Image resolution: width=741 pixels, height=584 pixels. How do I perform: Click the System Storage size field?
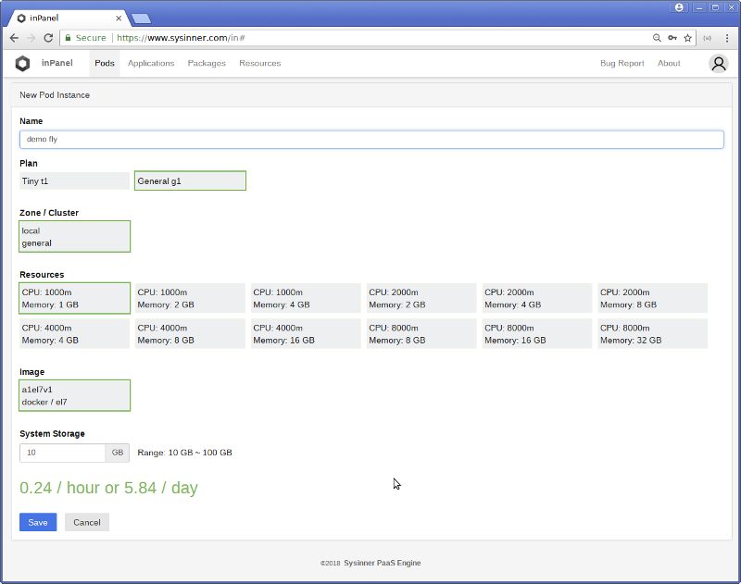(x=62, y=453)
